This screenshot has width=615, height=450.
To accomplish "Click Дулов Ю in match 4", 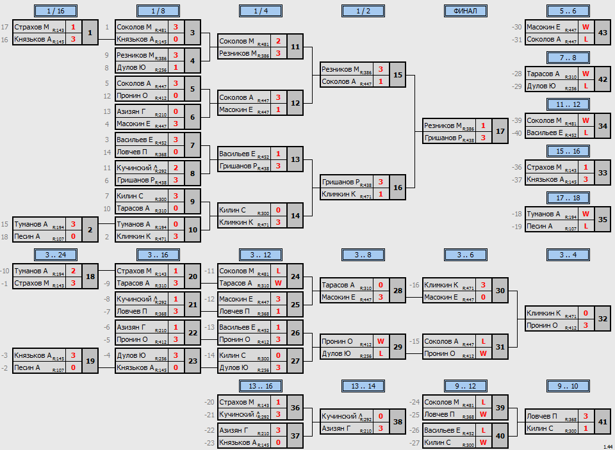I will click(131, 67).
